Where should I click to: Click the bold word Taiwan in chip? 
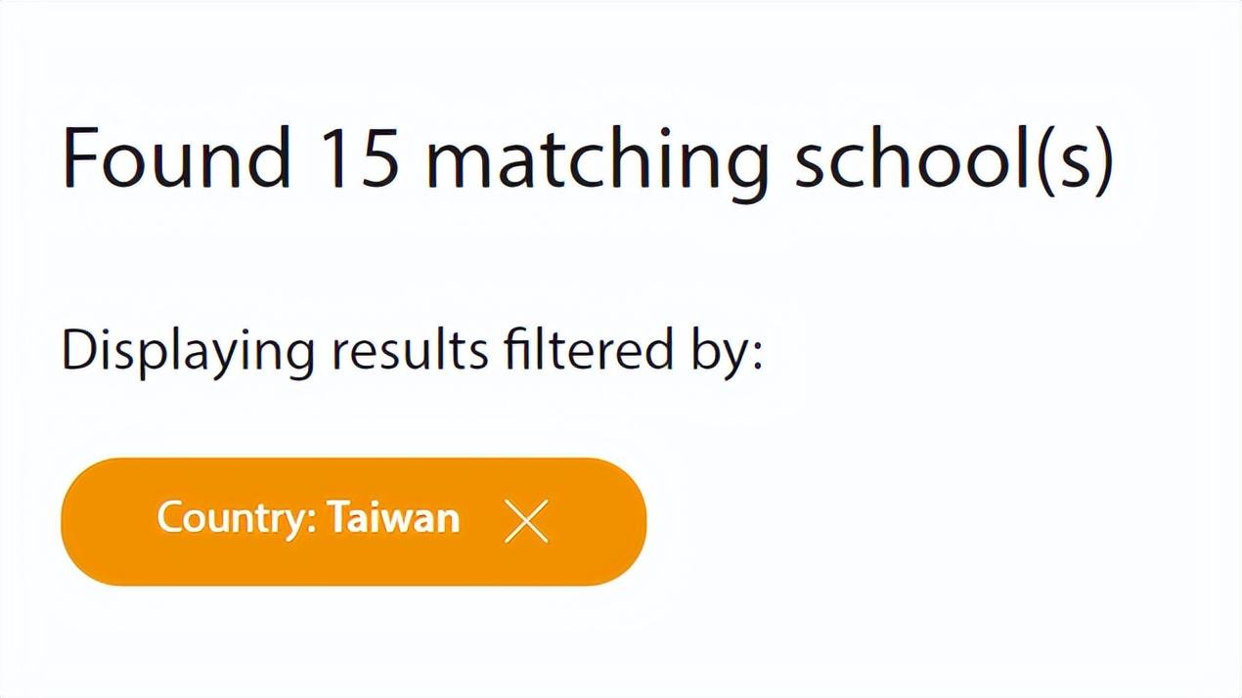pyautogui.click(x=393, y=517)
